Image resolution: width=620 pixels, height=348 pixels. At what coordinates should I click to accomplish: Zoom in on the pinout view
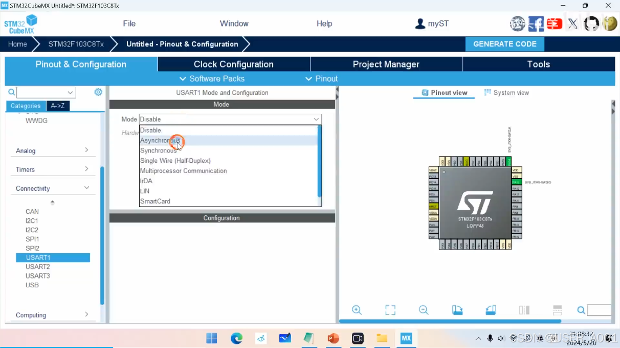click(x=357, y=310)
